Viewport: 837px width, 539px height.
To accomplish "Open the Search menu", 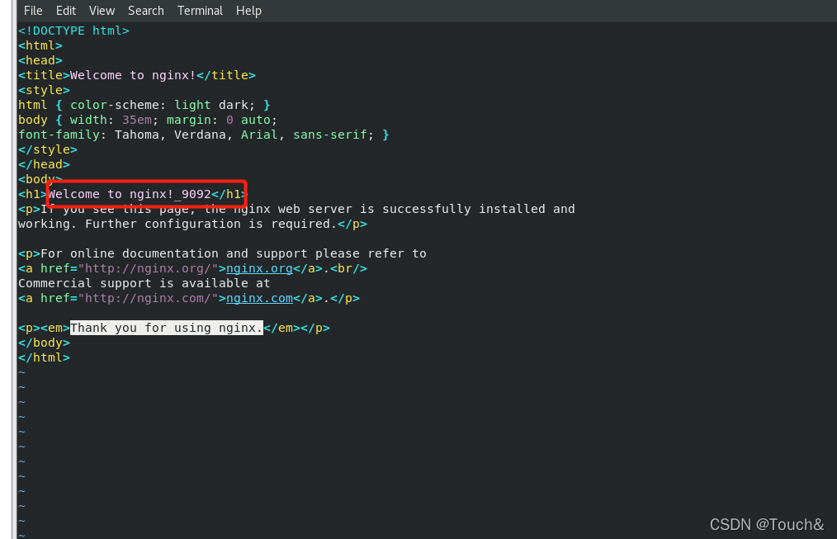I will coord(146,11).
